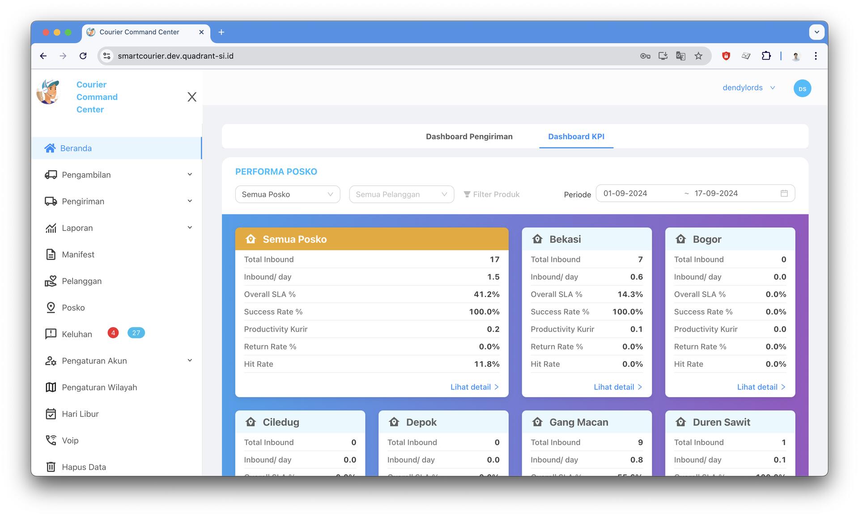
Task: Click the Voip phone icon
Action: (51, 440)
